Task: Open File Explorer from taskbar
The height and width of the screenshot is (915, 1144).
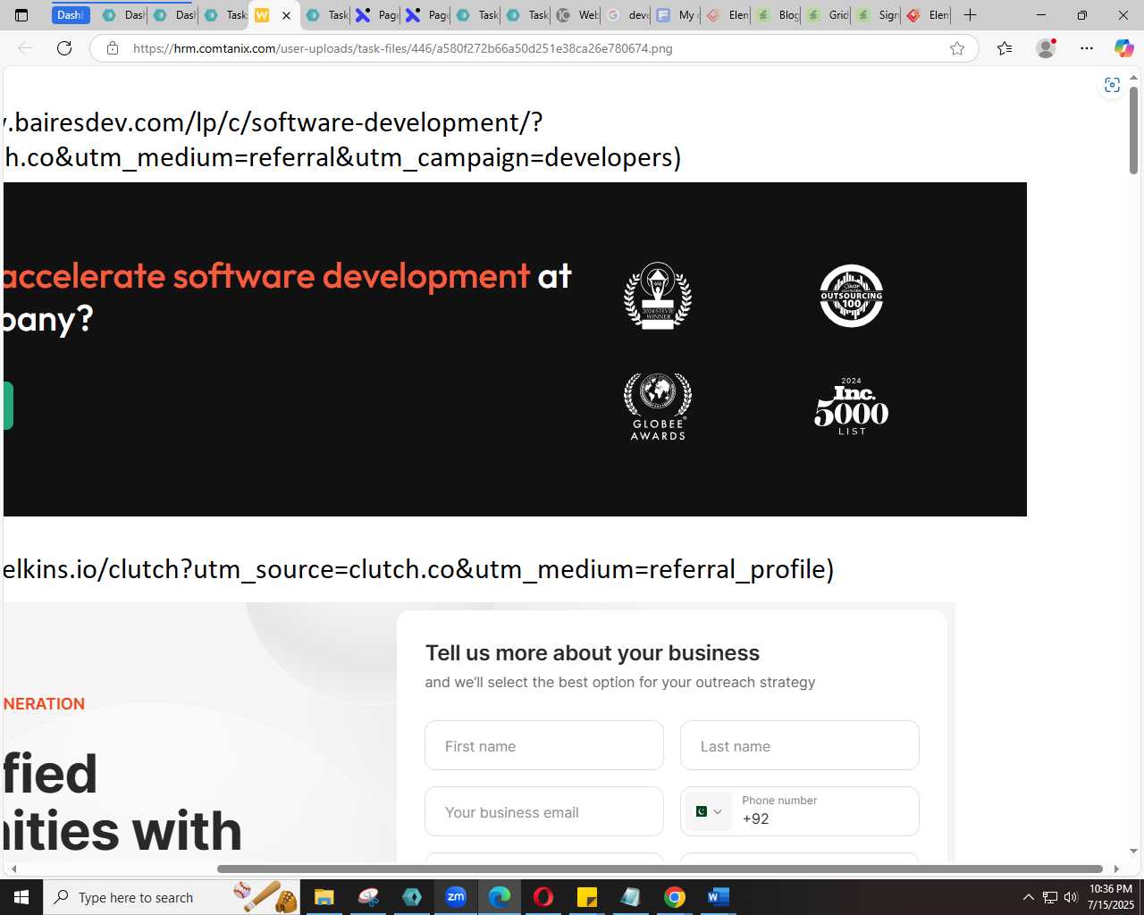Action: (324, 897)
